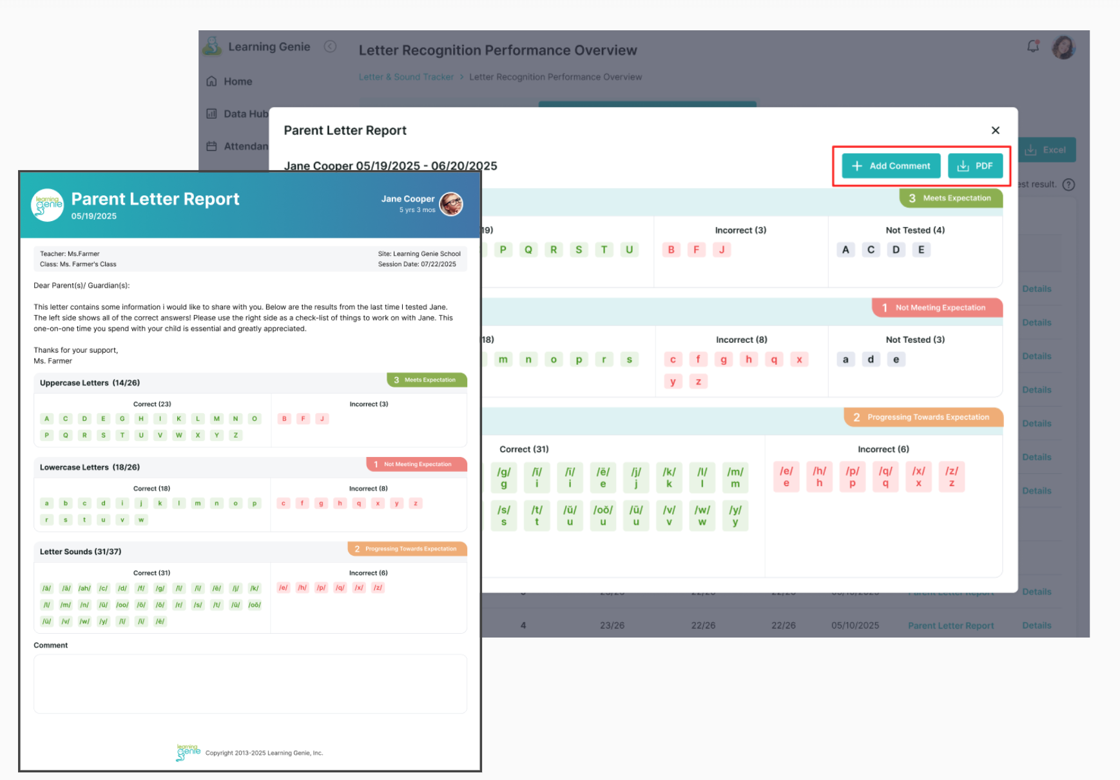The image size is (1120, 780).
Task: Select the /w/ sound chip in the dialog
Action: [x=702, y=515]
